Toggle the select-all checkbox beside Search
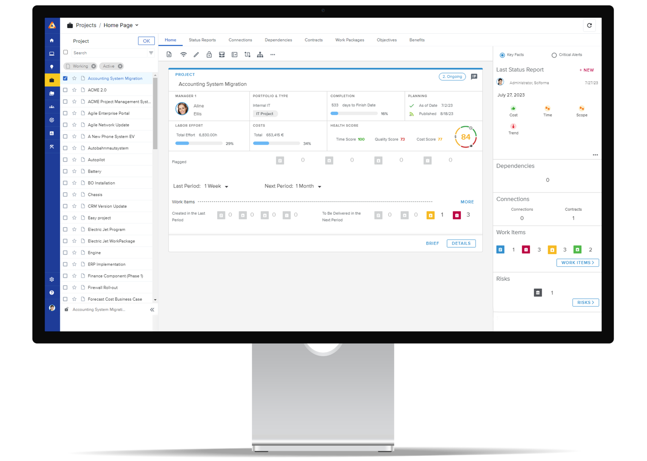The height and width of the screenshot is (461, 647). pyautogui.click(x=66, y=52)
